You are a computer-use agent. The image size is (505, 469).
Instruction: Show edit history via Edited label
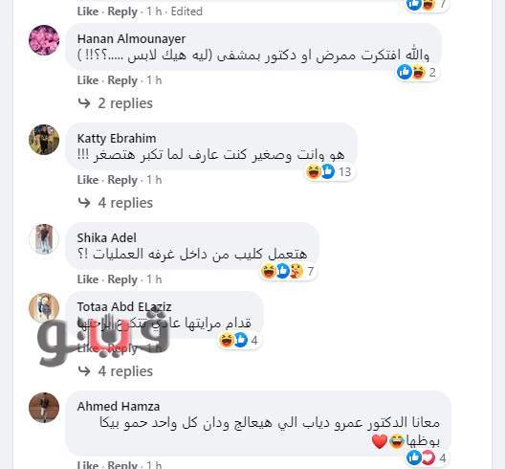pos(187,11)
